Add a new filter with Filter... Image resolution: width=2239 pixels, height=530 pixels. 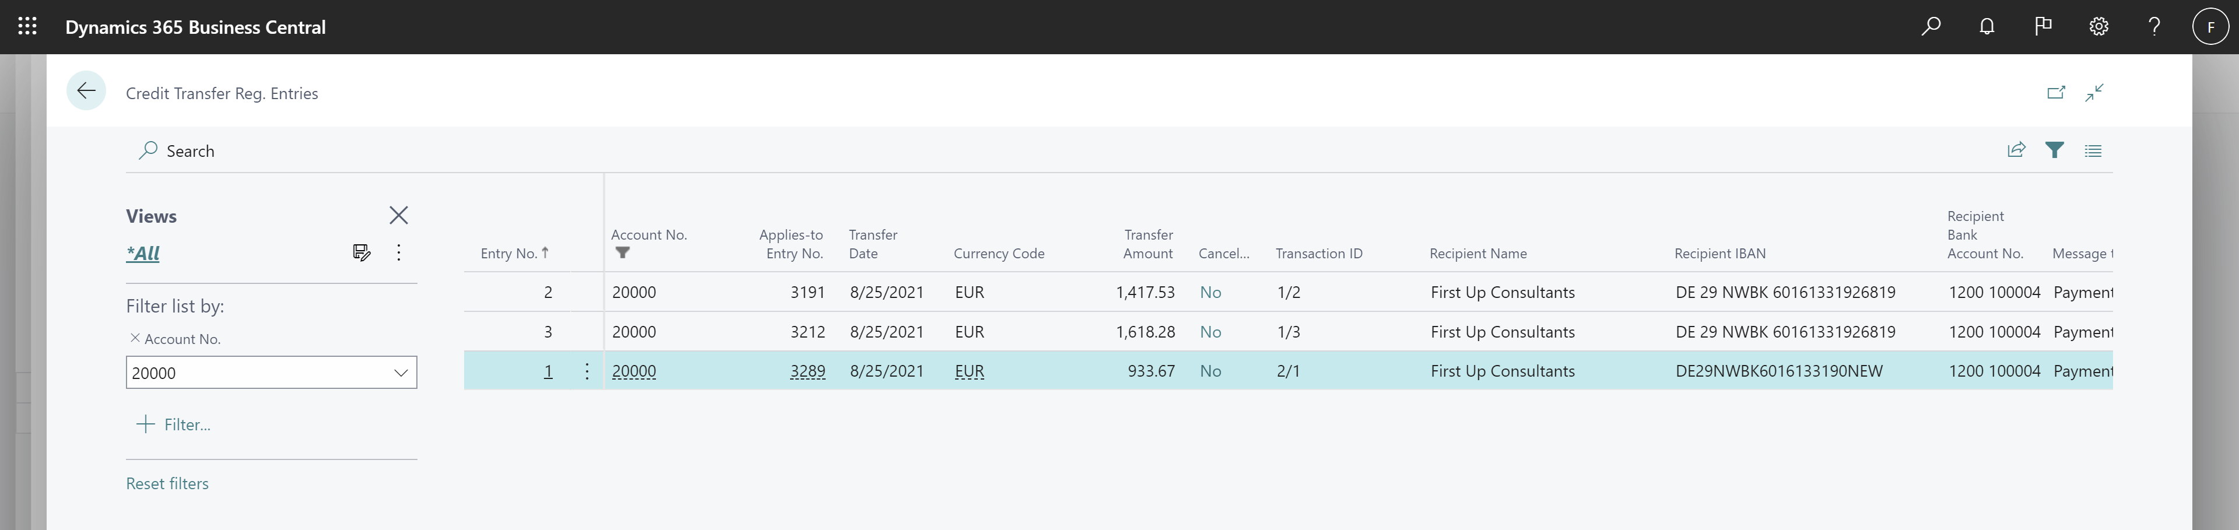tap(175, 425)
